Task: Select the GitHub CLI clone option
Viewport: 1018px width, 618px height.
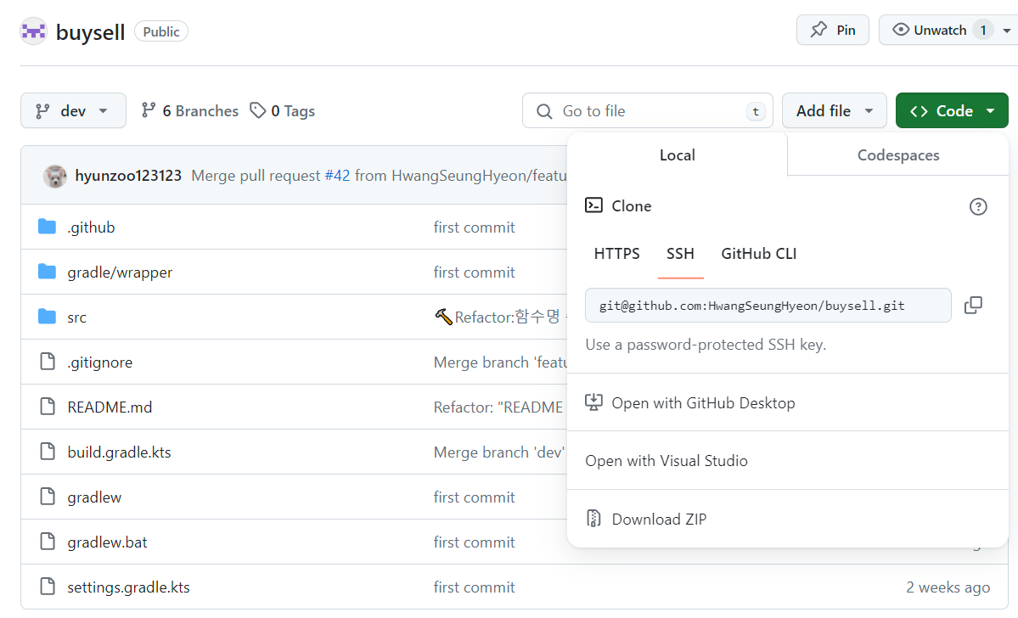Action: [759, 254]
